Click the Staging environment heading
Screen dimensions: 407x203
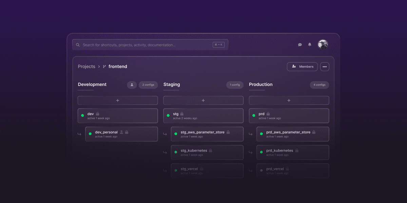172,85
